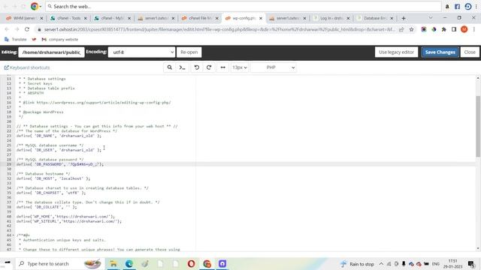Switch to the cPanel - Tools tab
481x270 pixels.
click(68, 18)
